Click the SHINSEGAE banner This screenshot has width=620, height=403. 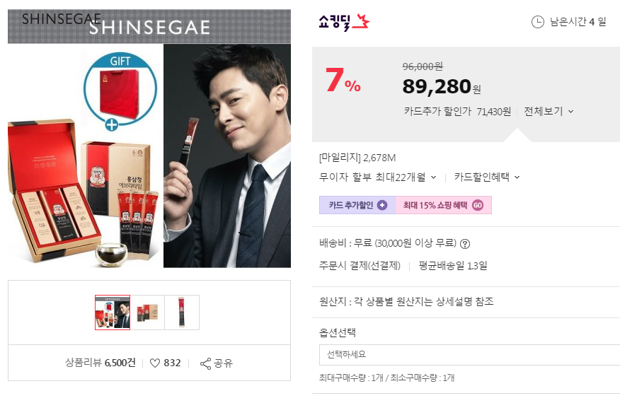[x=149, y=26]
